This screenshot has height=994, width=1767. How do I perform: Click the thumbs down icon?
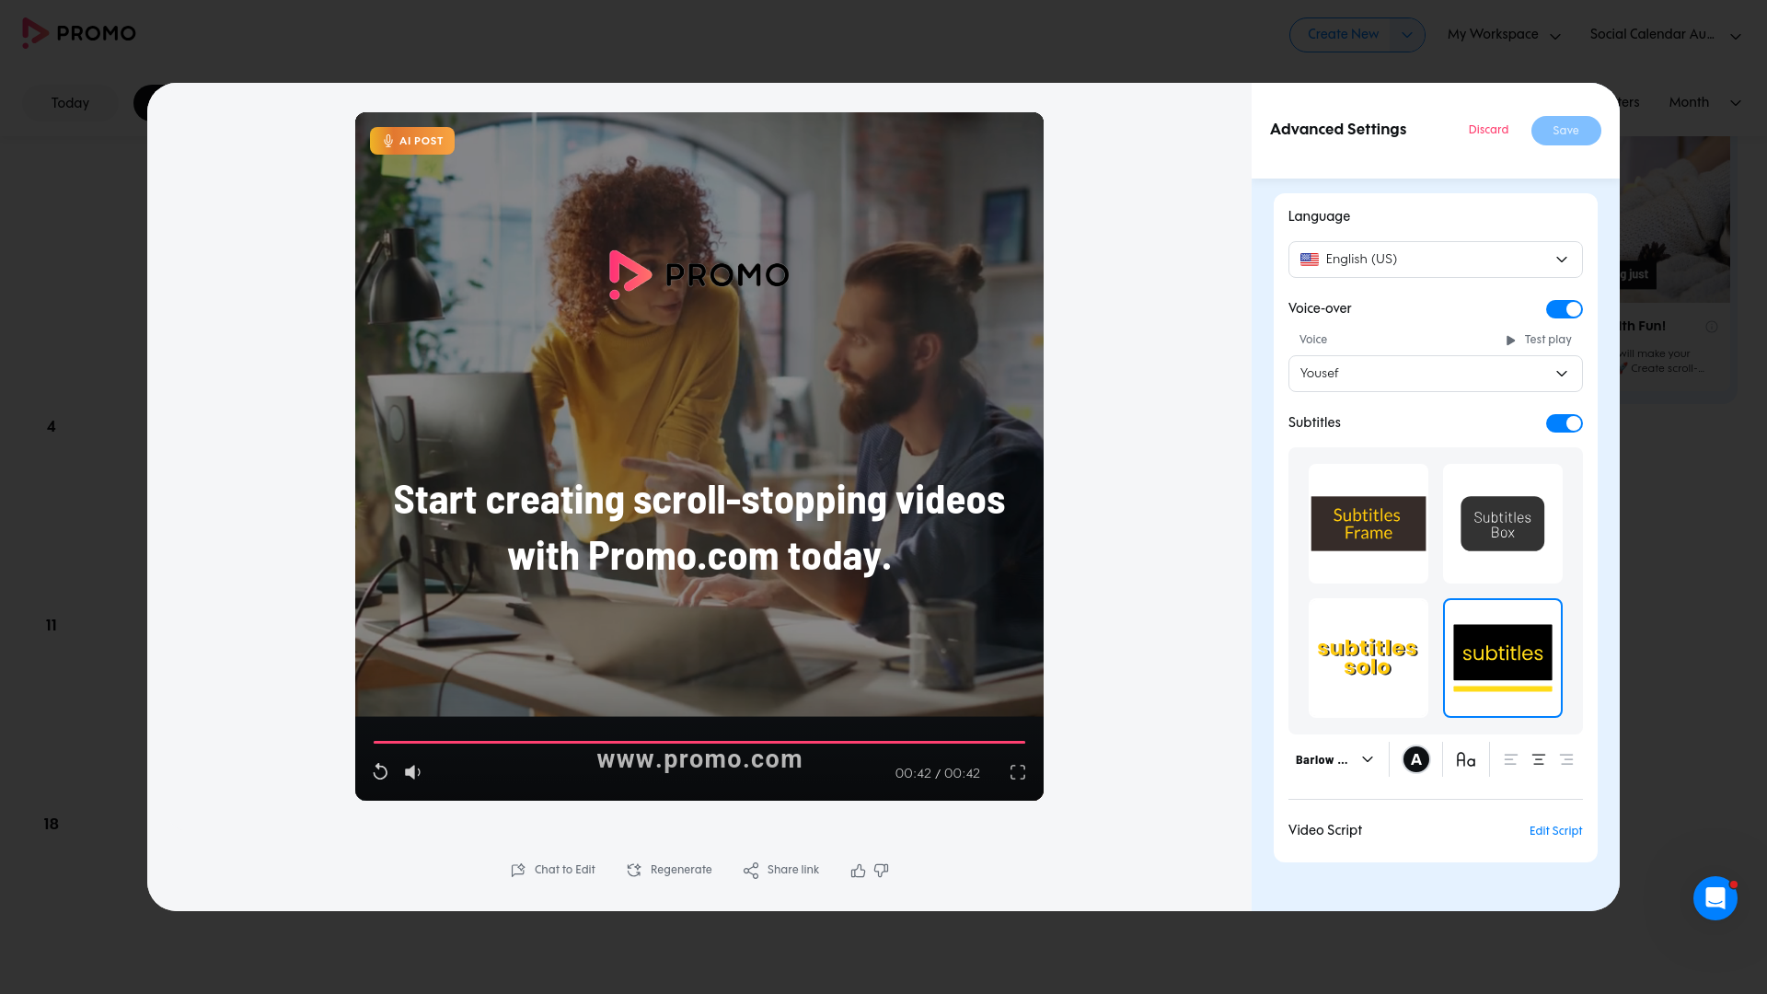click(x=882, y=871)
